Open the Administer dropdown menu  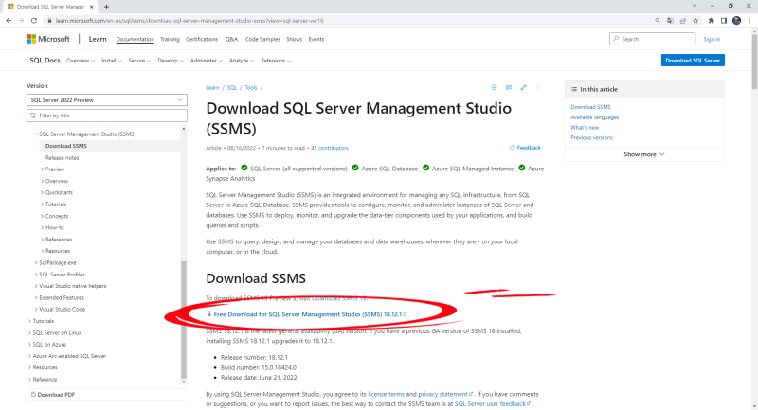(x=207, y=61)
